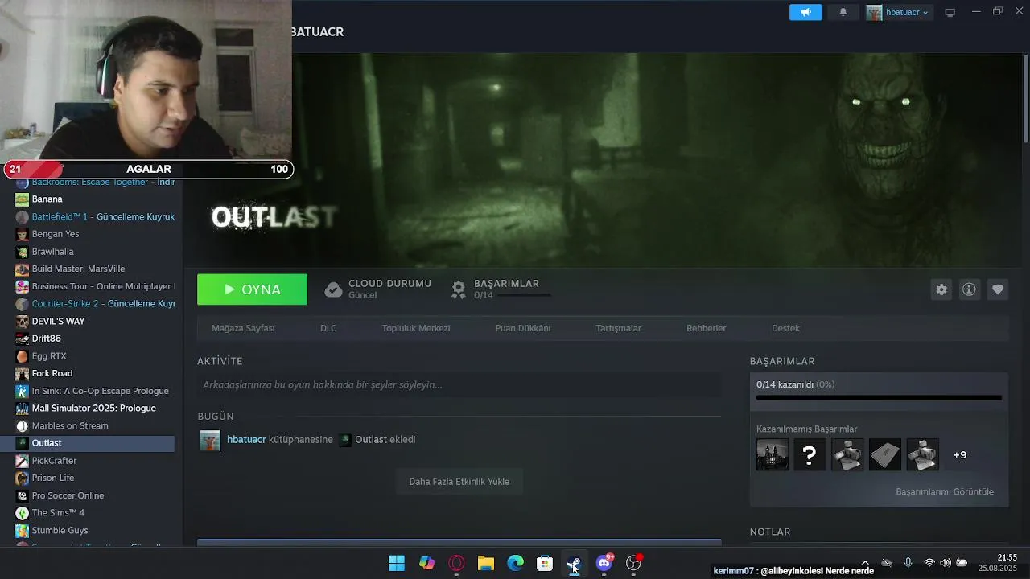Focus the activity comment input field
This screenshot has height=579, width=1030.
coord(459,385)
